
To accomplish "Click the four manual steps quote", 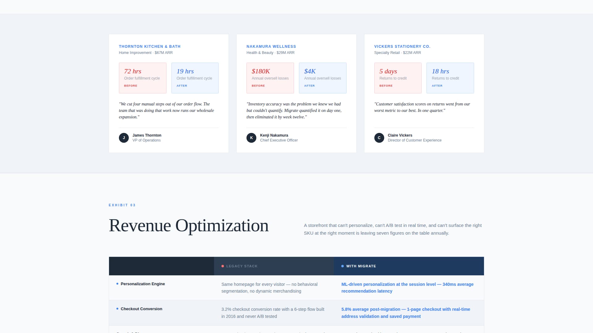I will click(166, 110).
